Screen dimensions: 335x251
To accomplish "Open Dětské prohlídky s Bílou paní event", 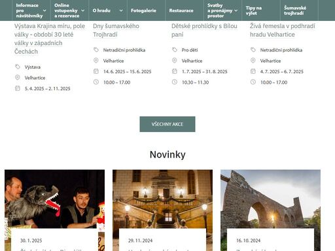I will [x=204, y=30].
